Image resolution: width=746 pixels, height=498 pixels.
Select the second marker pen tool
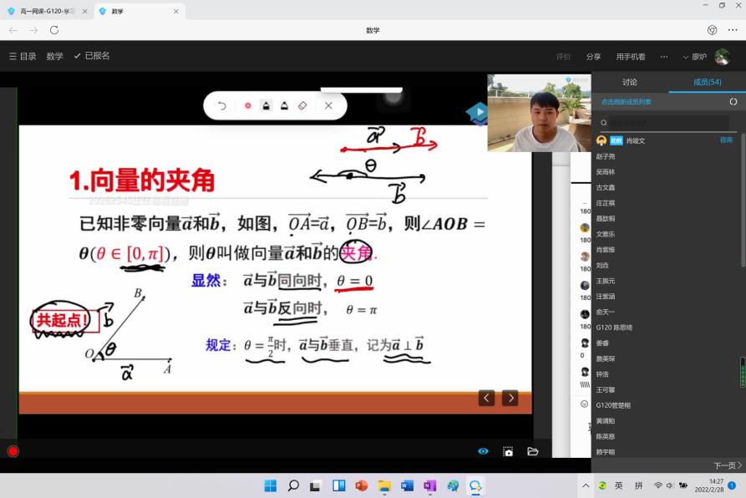point(284,106)
